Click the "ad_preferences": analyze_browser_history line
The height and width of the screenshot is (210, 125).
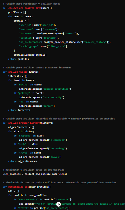coord(65,42)
